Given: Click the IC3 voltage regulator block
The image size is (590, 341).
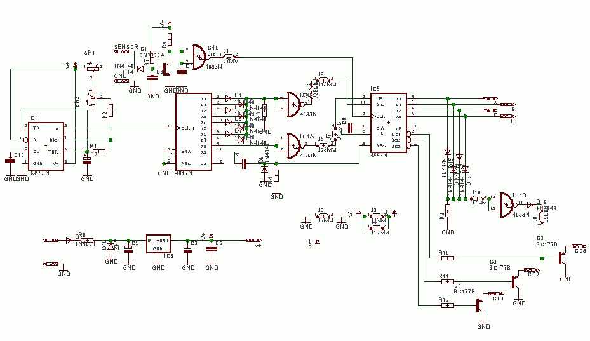Looking at the screenshot, I should (x=159, y=244).
